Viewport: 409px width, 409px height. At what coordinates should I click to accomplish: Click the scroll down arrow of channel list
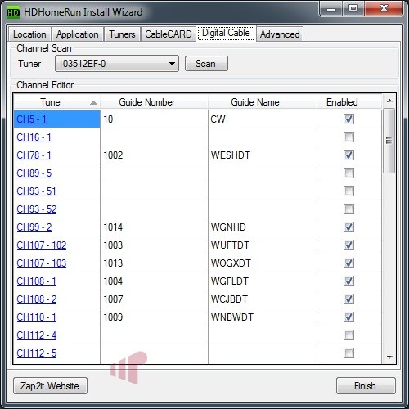point(389,357)
